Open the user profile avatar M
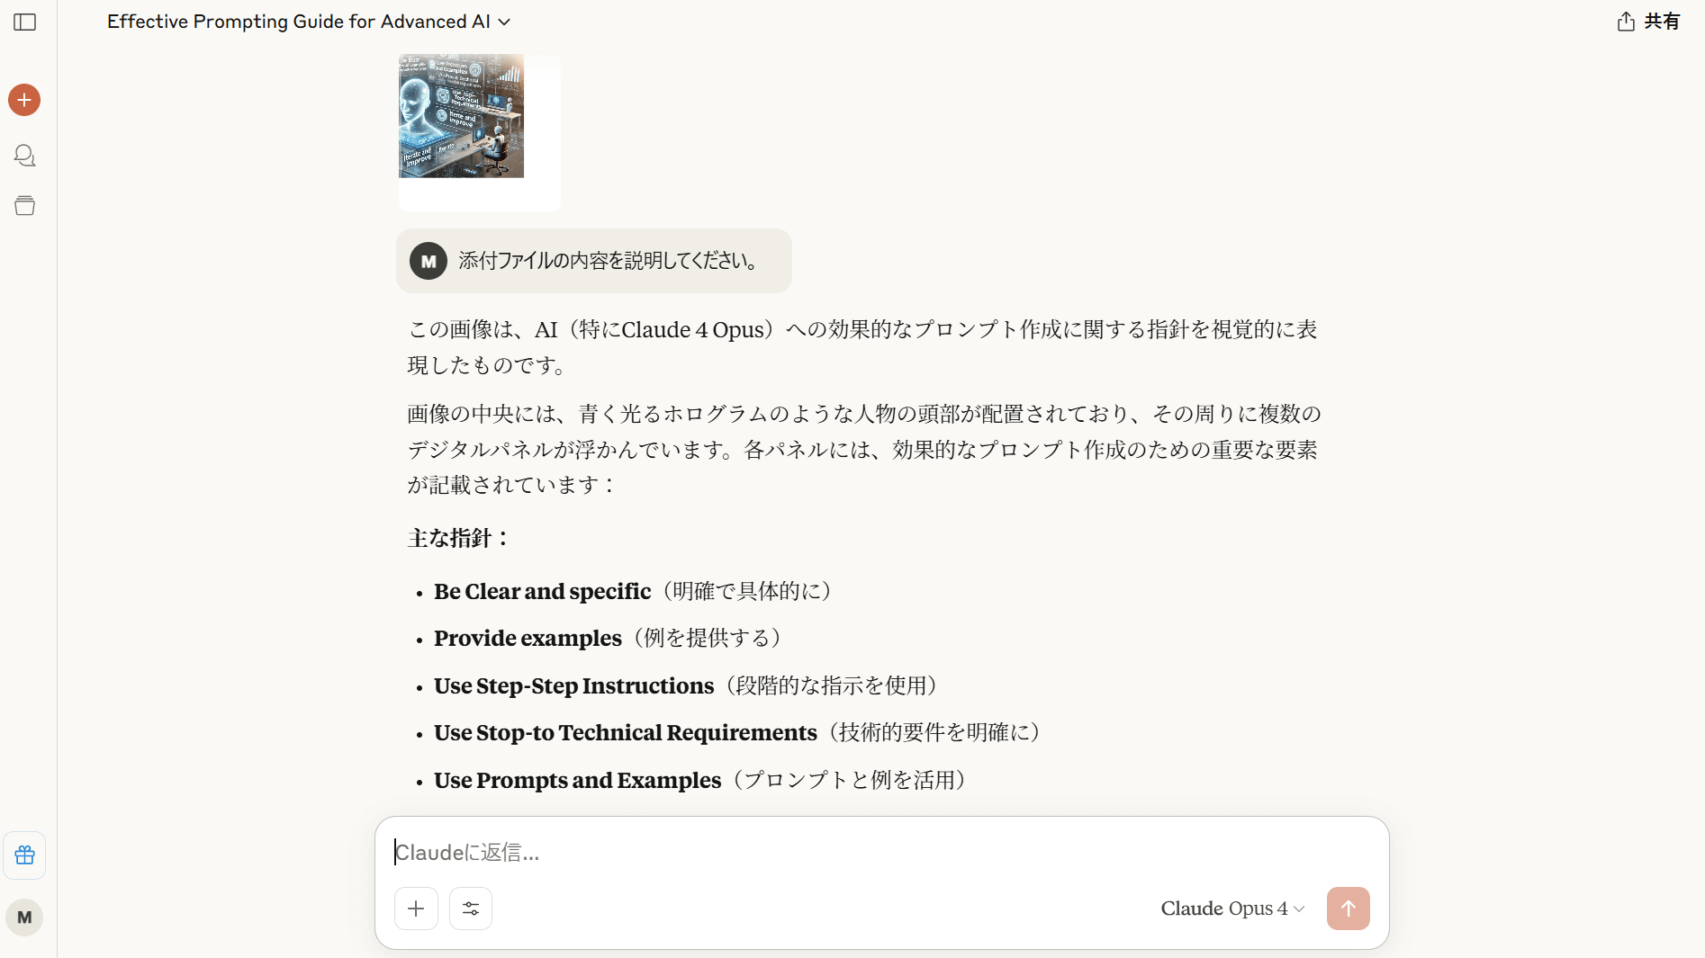Screen dimensions: 1705x958 (x=24, y=918)
